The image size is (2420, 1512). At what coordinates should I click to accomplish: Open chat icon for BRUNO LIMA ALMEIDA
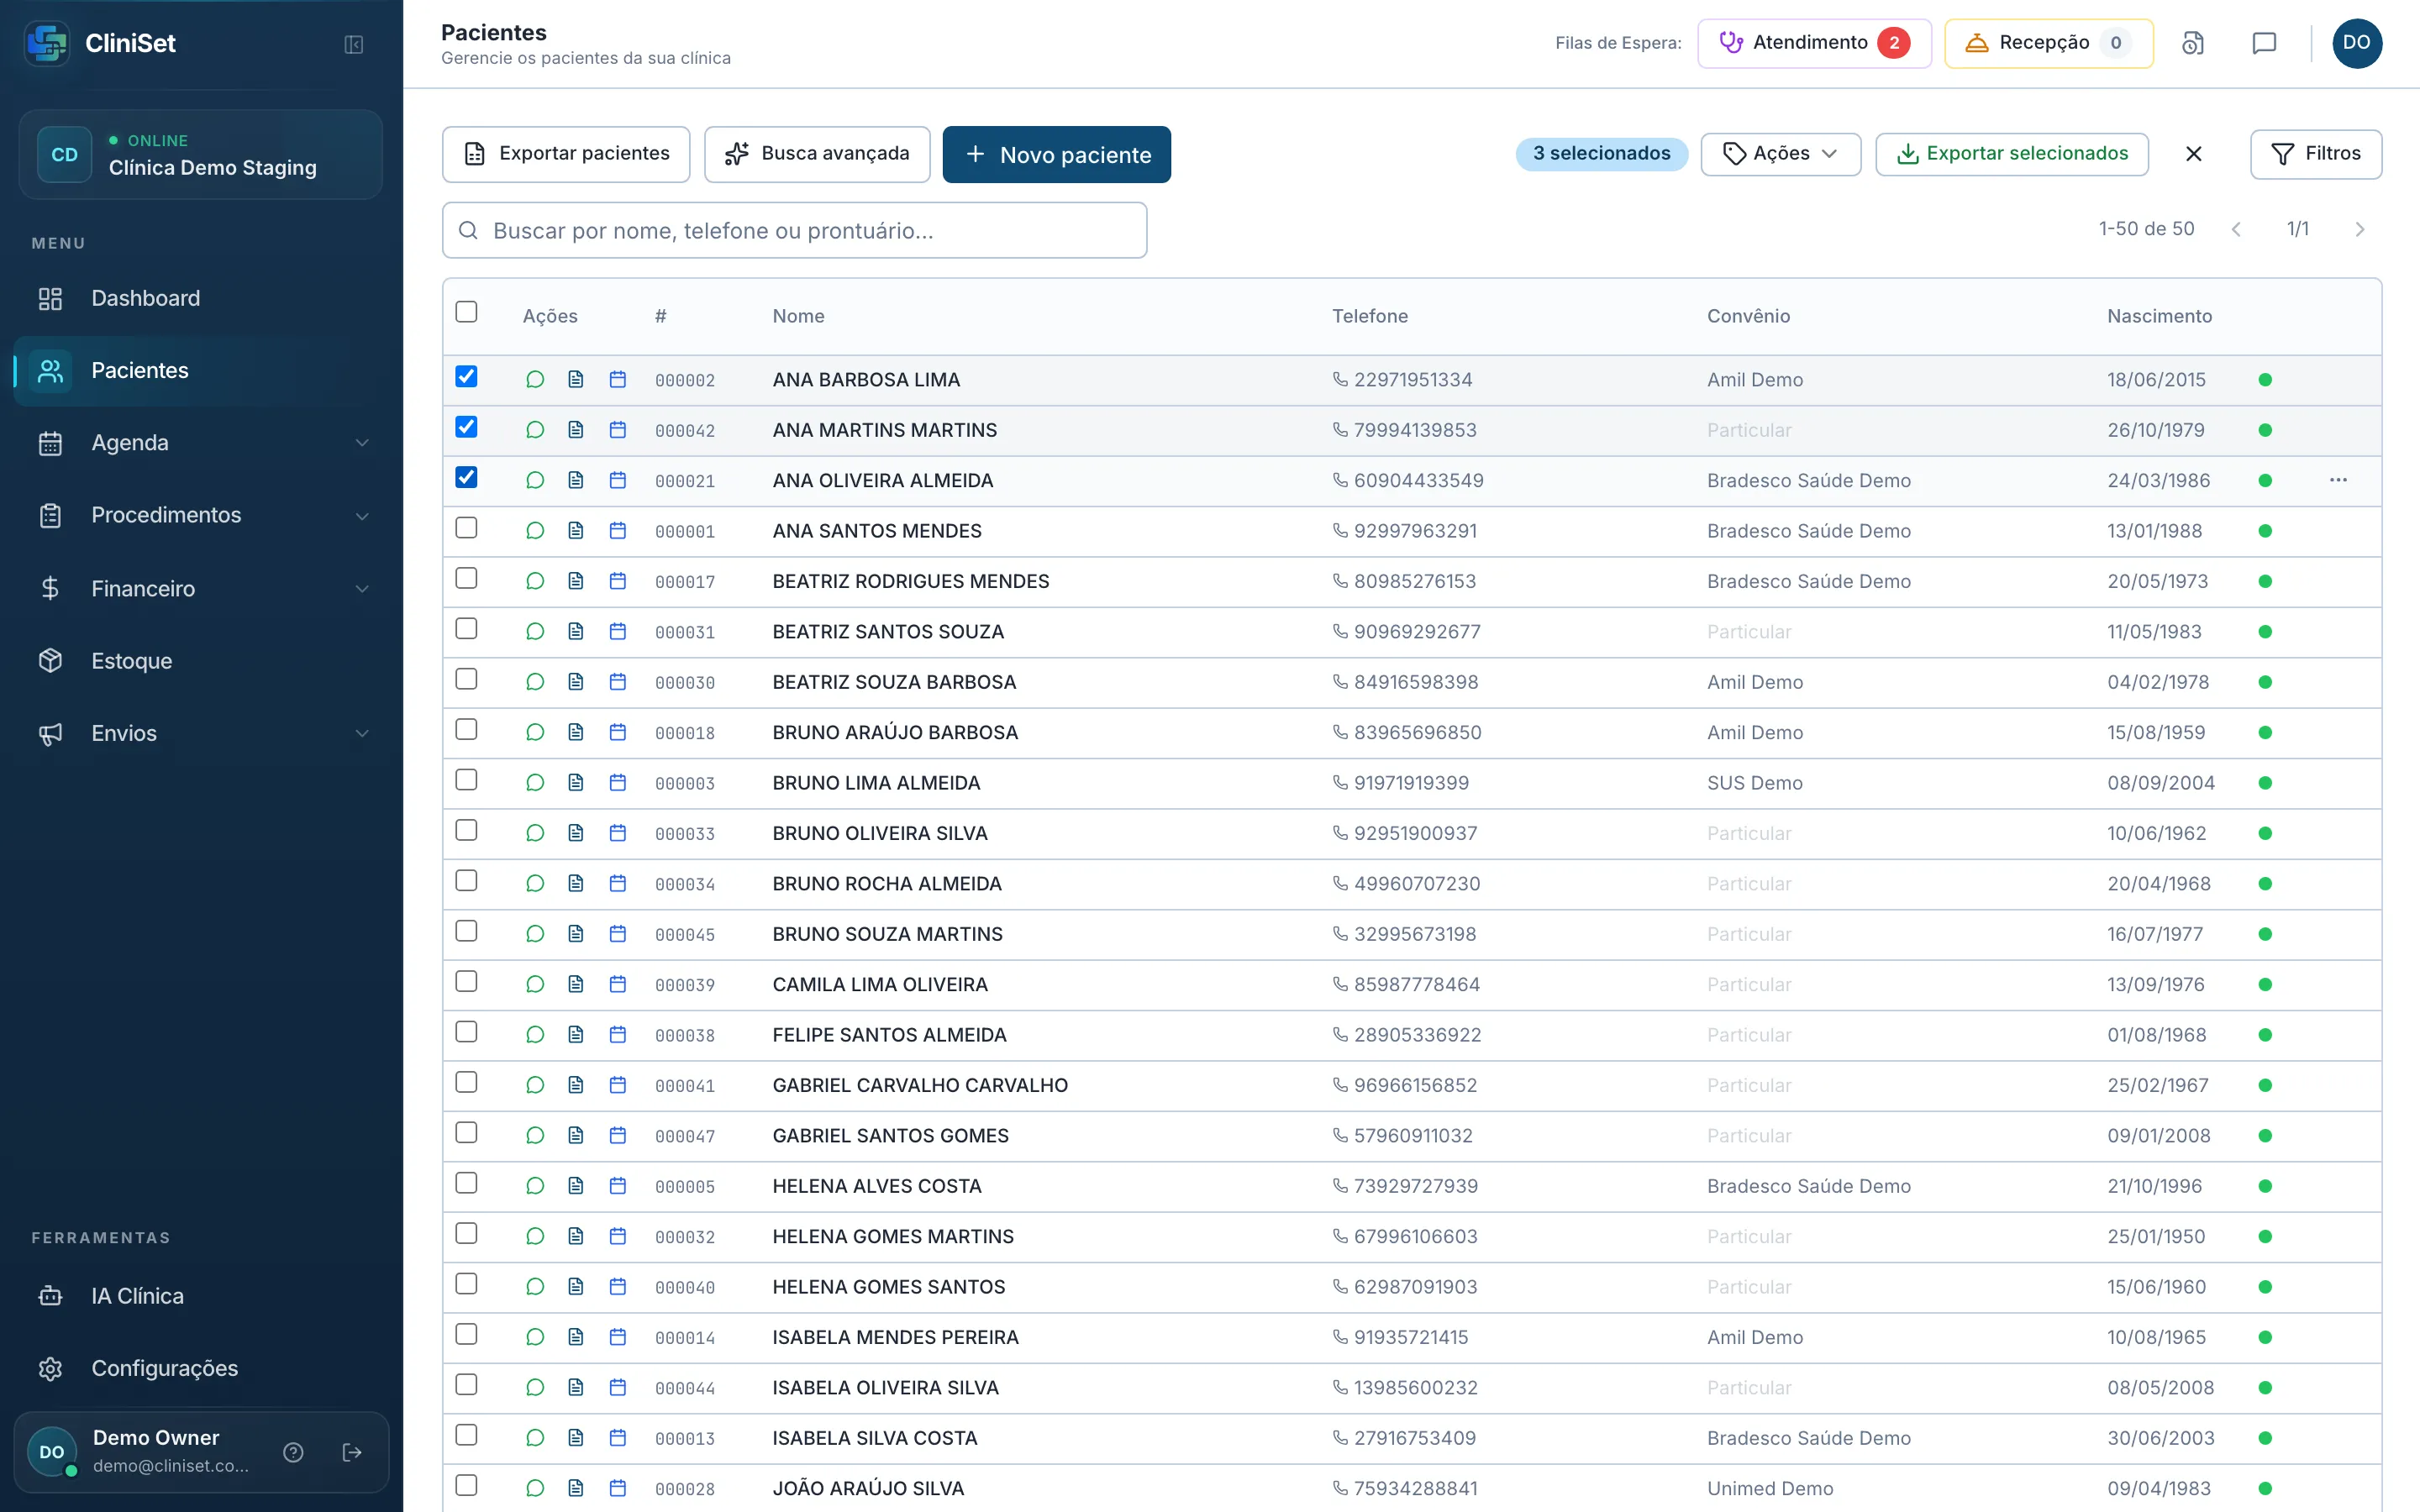point(535,783)
